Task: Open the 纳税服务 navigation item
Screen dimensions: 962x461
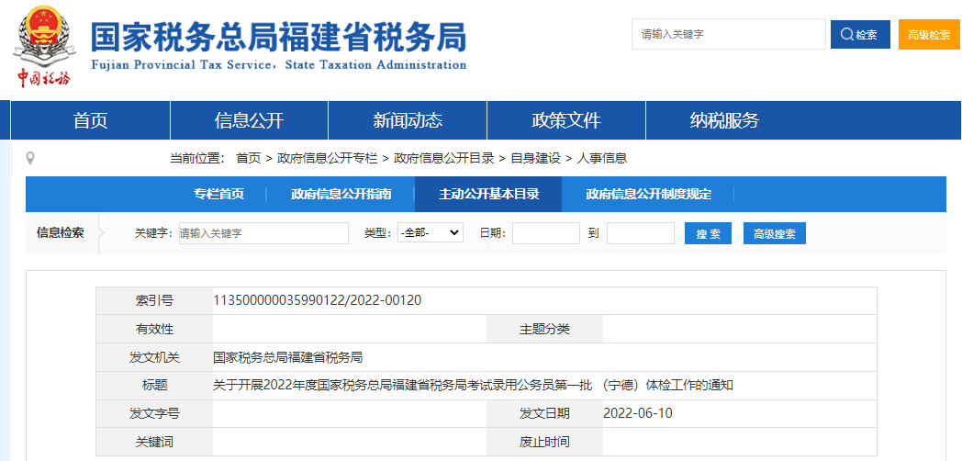Action: click(x=724, y=120)
